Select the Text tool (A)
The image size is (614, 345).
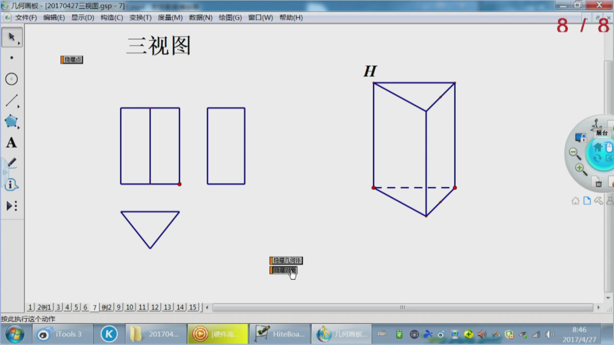point(12,142)
